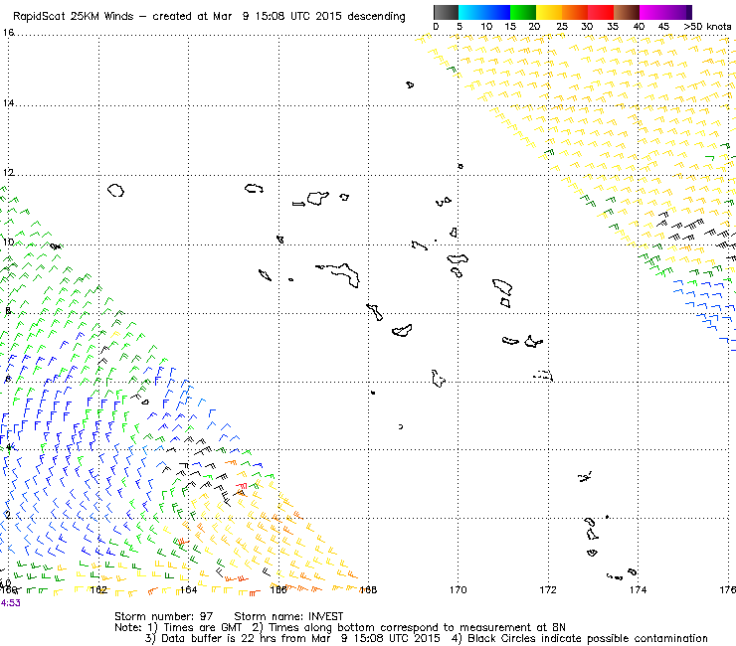The image size is (736, 646).
Task: Click the '15:08 UTC 2015 descending' title portion
Action: [x=330, y=17]
